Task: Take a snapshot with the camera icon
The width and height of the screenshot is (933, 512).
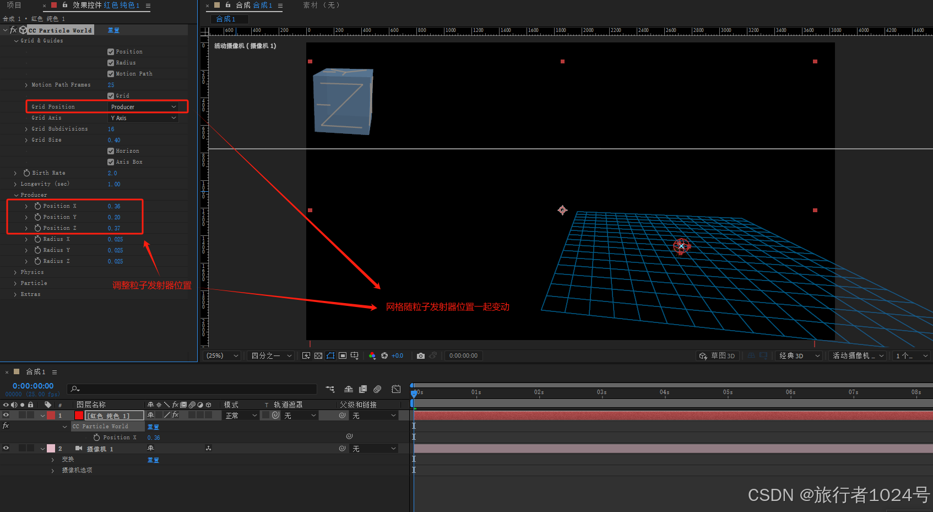Action: [x=421, y=356]
